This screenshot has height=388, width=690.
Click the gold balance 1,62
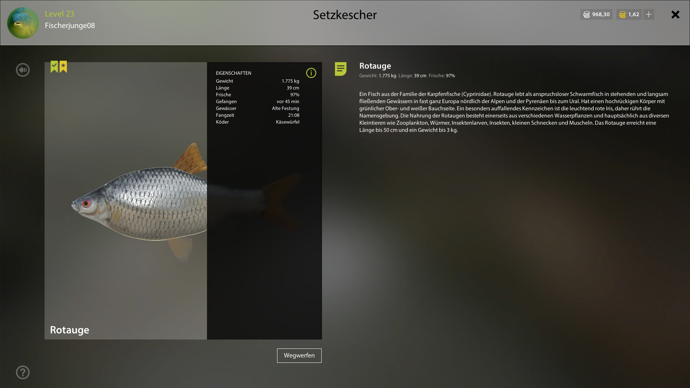634,14
